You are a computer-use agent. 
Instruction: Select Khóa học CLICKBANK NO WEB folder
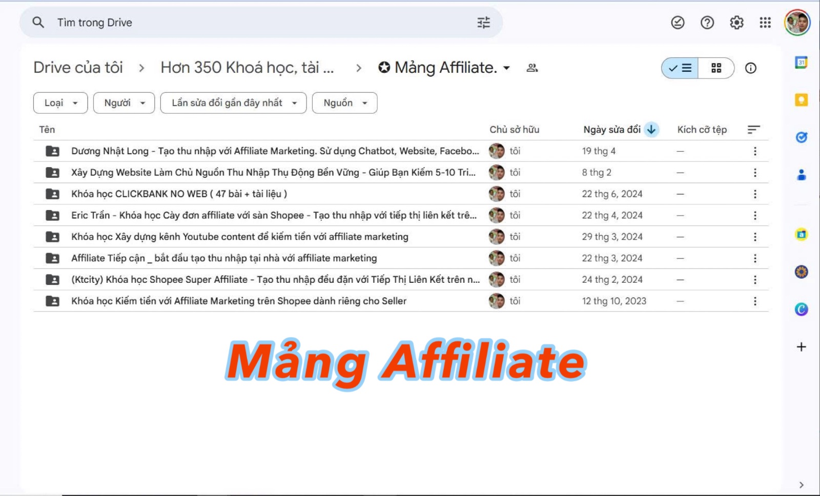click(401, 194)
